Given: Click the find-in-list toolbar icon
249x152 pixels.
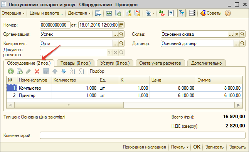Looking at the screenshot, I should pos(98,13).
